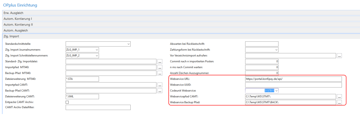Open Zlg. Import Journalnummern dropdown
This screenshot has width=360, height=138.
[97, 50]
